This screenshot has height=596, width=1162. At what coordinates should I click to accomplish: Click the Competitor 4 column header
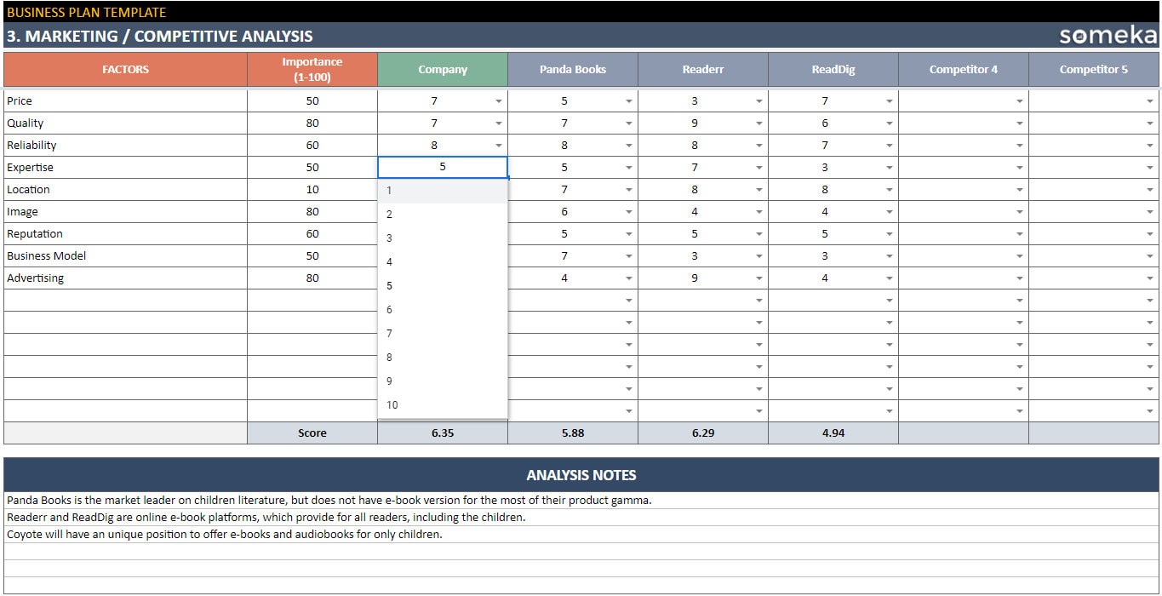pyautogui.click(x=963, y=69)
